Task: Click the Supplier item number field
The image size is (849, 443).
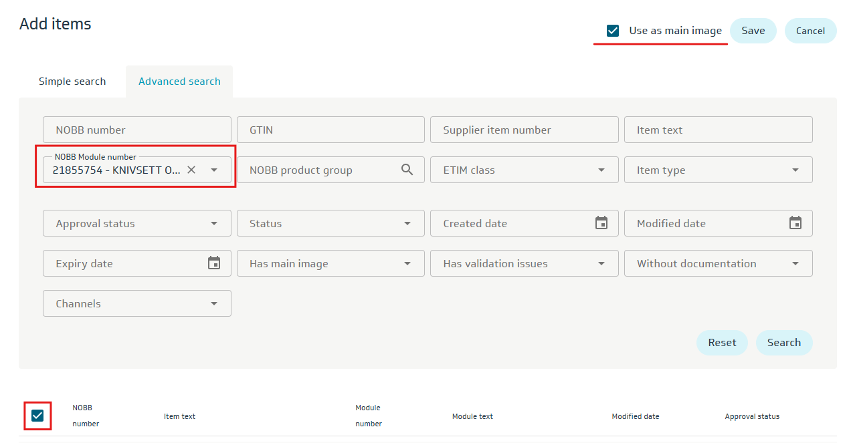Action: click(524, 130)
